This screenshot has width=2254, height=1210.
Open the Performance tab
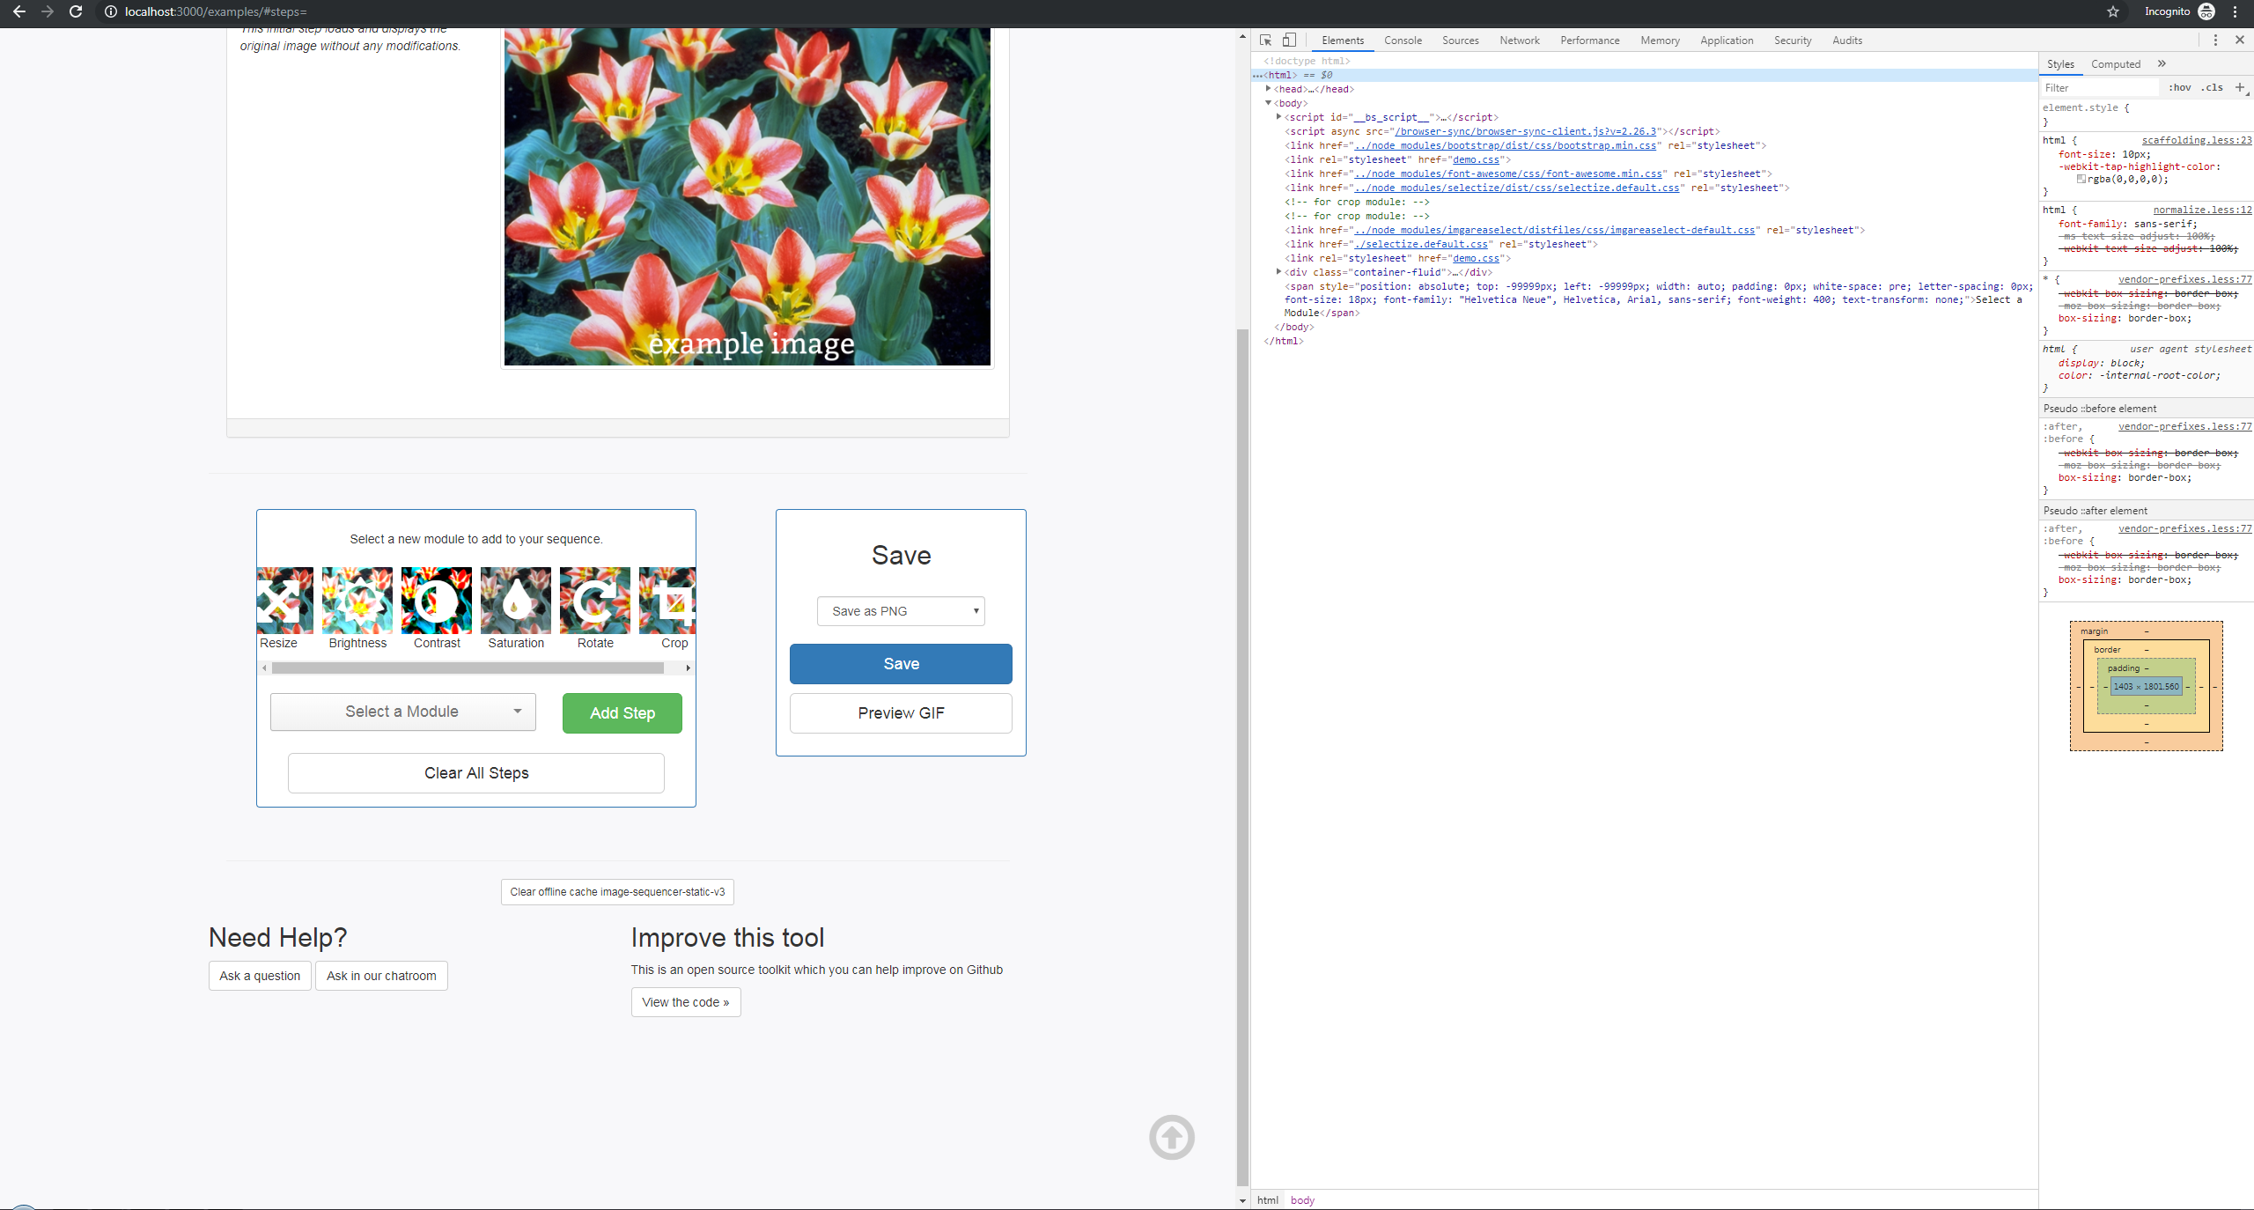[1590, 41]
